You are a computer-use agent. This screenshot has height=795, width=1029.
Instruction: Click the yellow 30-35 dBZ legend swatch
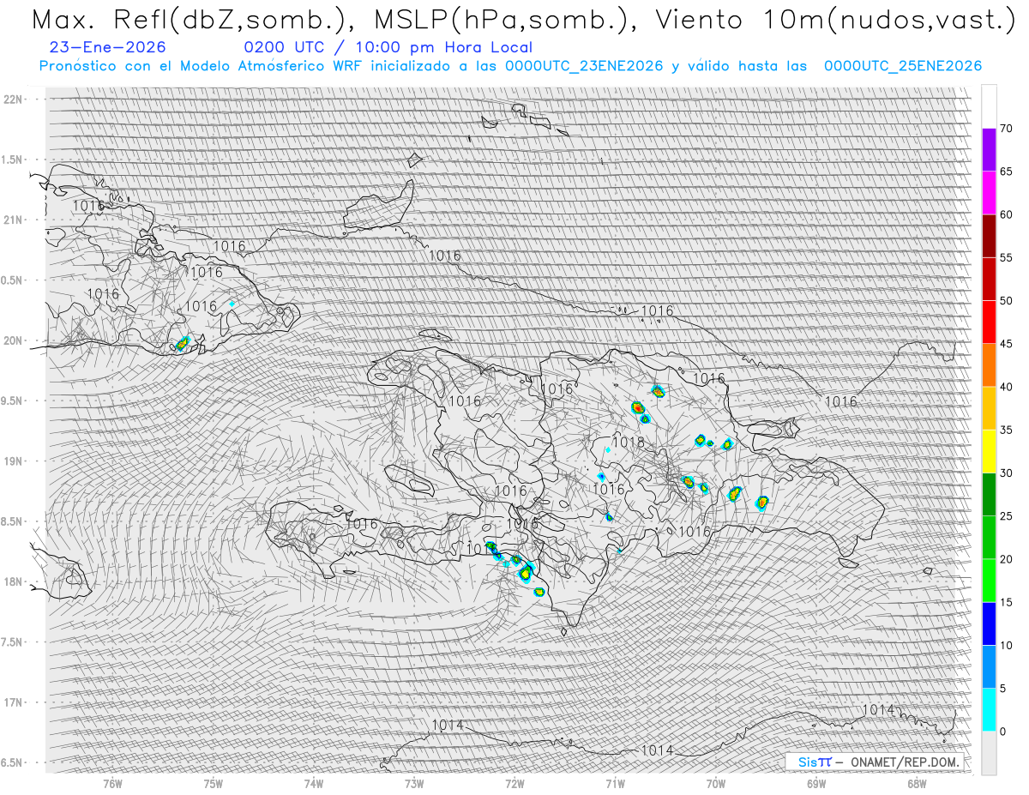pos(989,451)
